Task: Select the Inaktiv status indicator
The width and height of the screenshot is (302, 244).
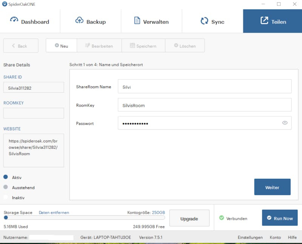Action: pos(6,197)
